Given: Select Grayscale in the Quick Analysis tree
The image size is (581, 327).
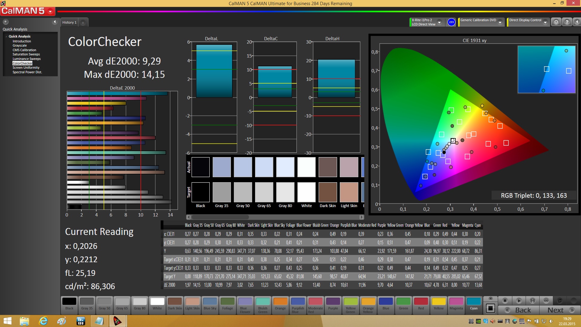Looking at the screenshot, I should point(20,45).
